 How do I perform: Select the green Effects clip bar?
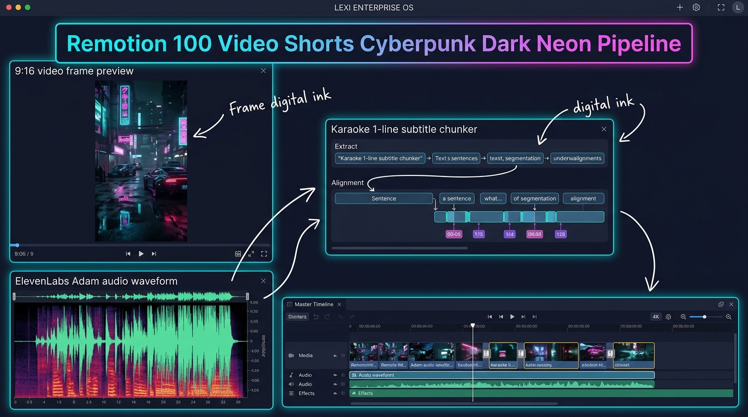click(541, 394)
